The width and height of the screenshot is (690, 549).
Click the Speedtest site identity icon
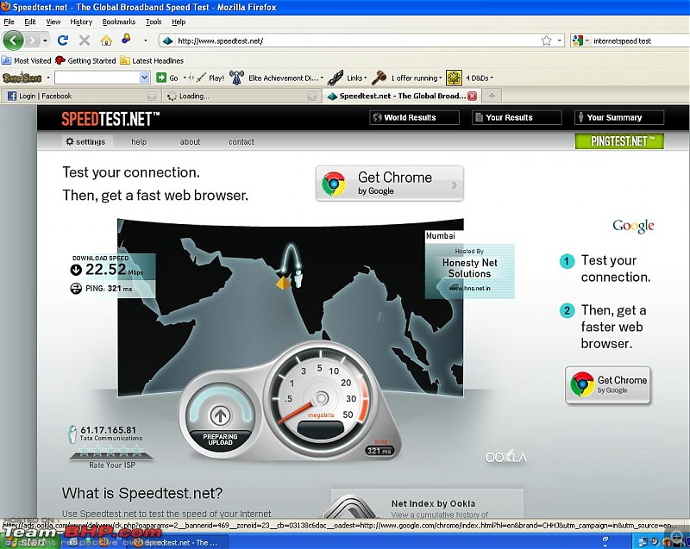click(x=167, y=41)
